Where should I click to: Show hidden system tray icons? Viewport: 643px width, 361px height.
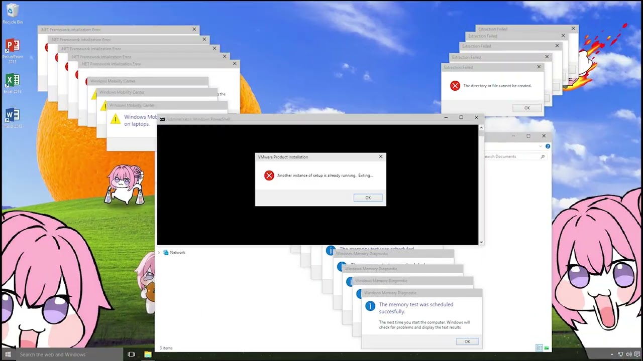pos(612,354)
